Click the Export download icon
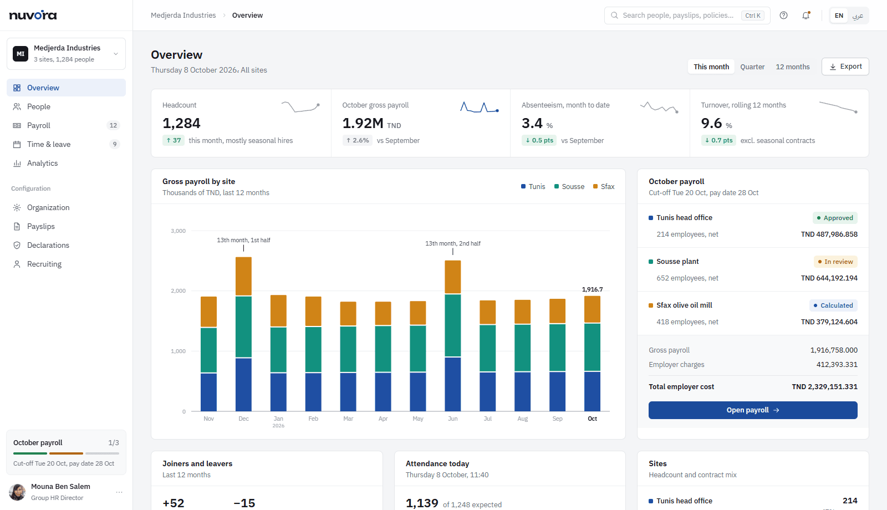Viewport: 887px width, 510px height. tap(833, 67)
